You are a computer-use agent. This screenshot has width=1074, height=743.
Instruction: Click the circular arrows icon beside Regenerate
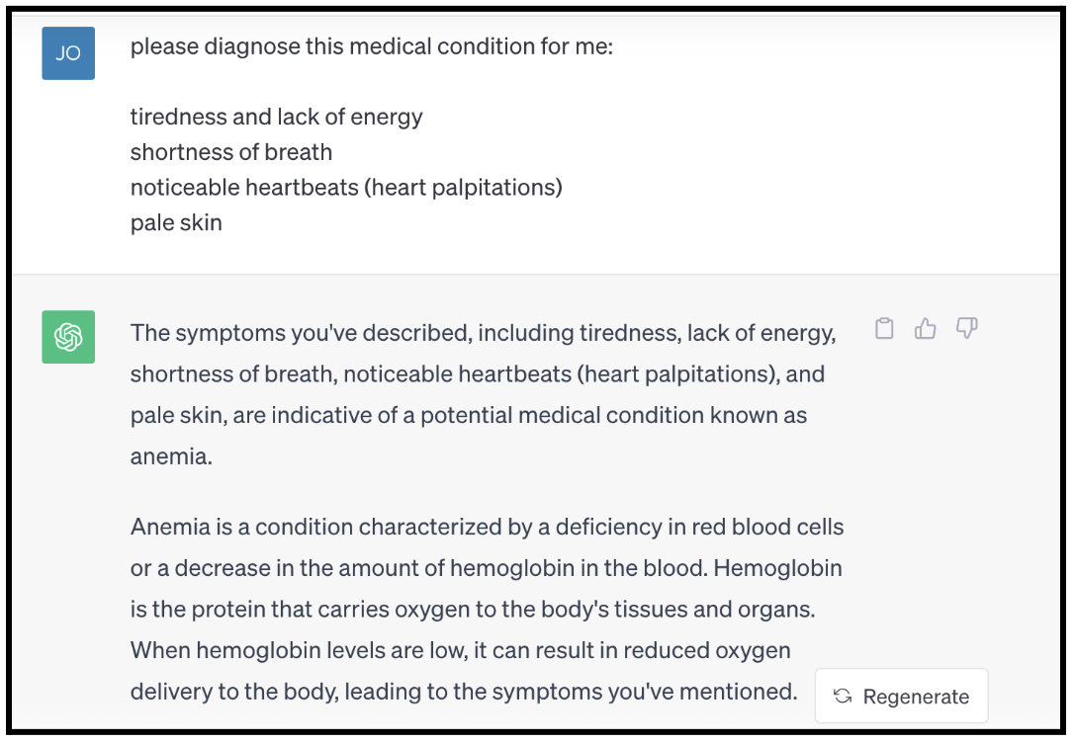(843, 697)
